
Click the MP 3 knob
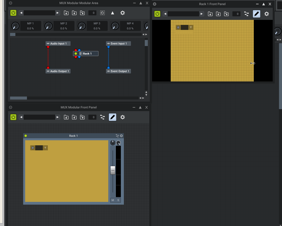[82, 26]
